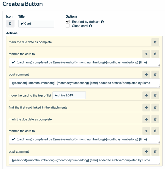
Task: Move the find first linked card action up
Action: (x=146, y=107)
